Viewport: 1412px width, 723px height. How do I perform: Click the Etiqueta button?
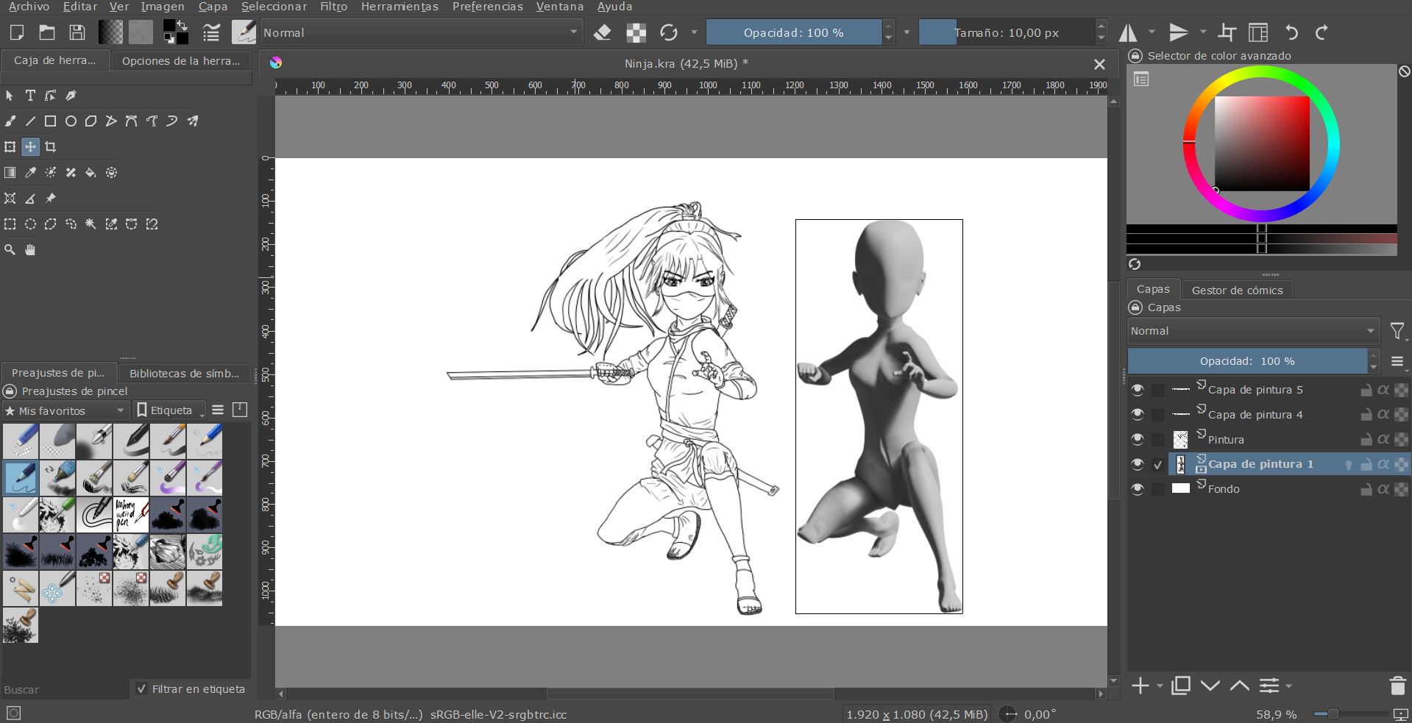tap(170, 410)
